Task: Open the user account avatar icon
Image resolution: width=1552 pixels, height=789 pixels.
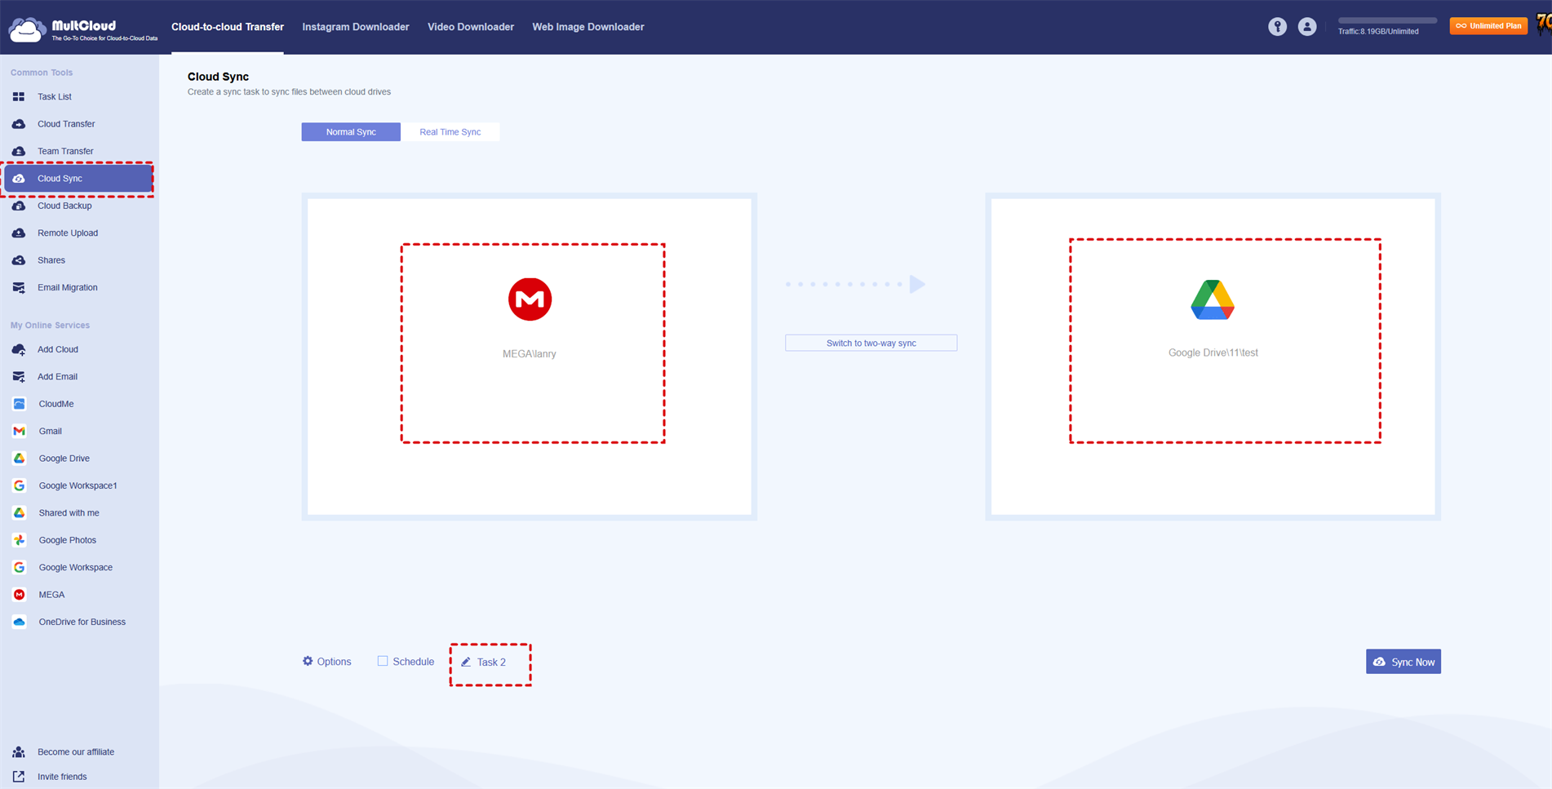Action: (x=1306, y=27)
